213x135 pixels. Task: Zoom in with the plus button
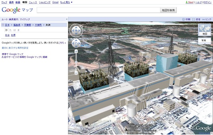click(76, 51)
